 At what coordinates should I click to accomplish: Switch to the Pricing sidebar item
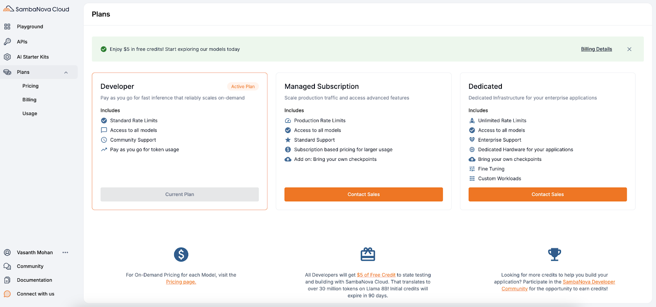coord(30,86)
